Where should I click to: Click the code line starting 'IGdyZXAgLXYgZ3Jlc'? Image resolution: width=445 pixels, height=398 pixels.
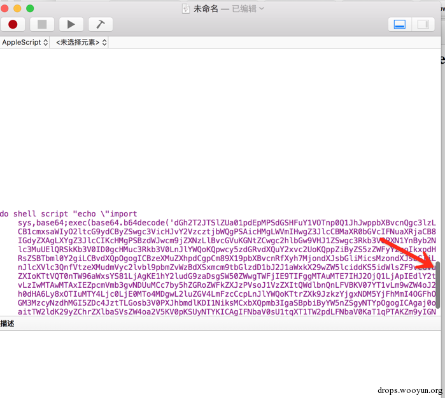tap(227, 241)
